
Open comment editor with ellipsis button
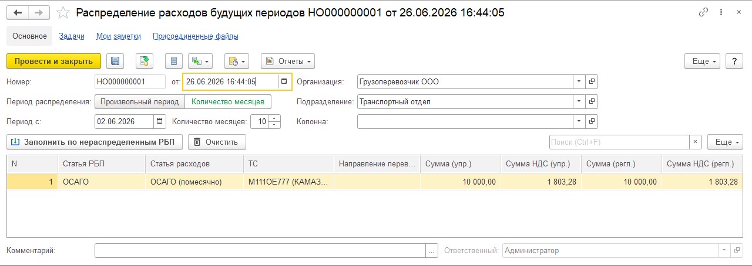click(432, 250)
